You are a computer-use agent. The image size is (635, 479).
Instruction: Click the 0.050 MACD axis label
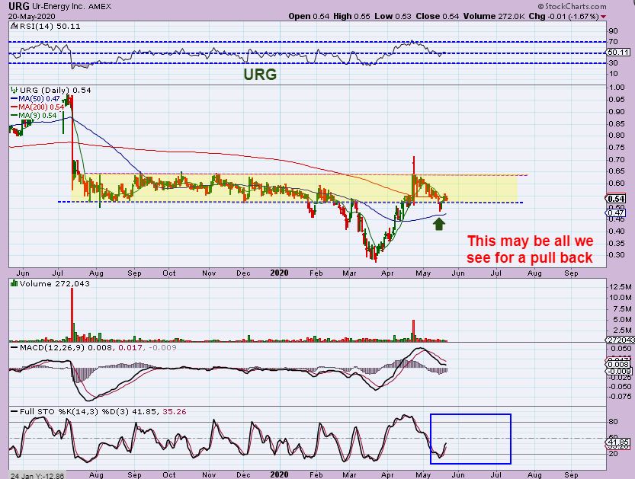point(621,349)
